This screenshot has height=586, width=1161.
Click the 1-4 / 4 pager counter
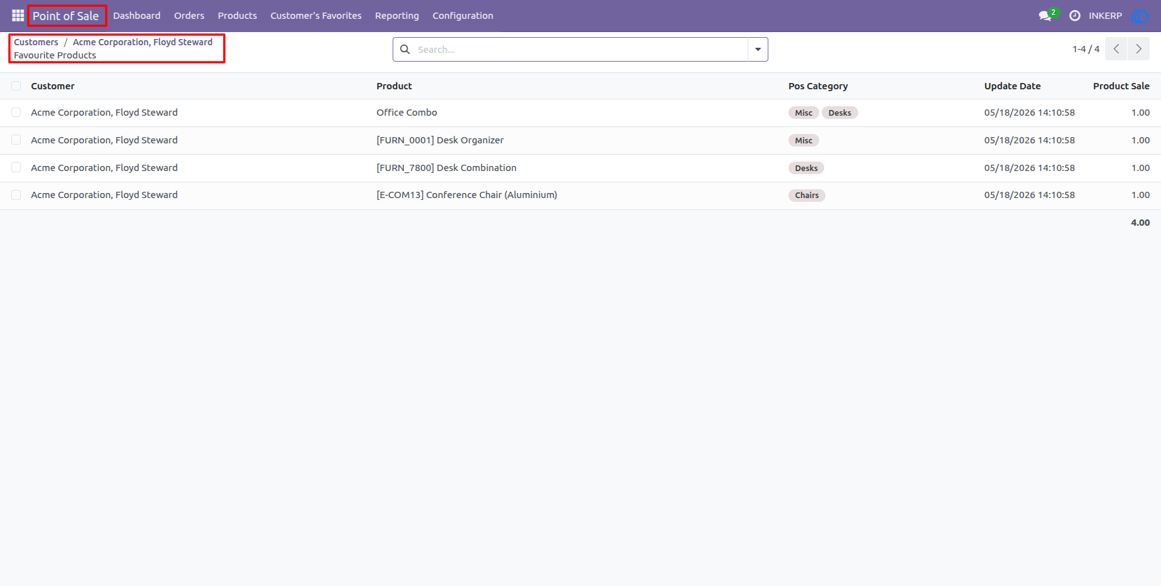pyautogui.click(x=1086, y=49)
